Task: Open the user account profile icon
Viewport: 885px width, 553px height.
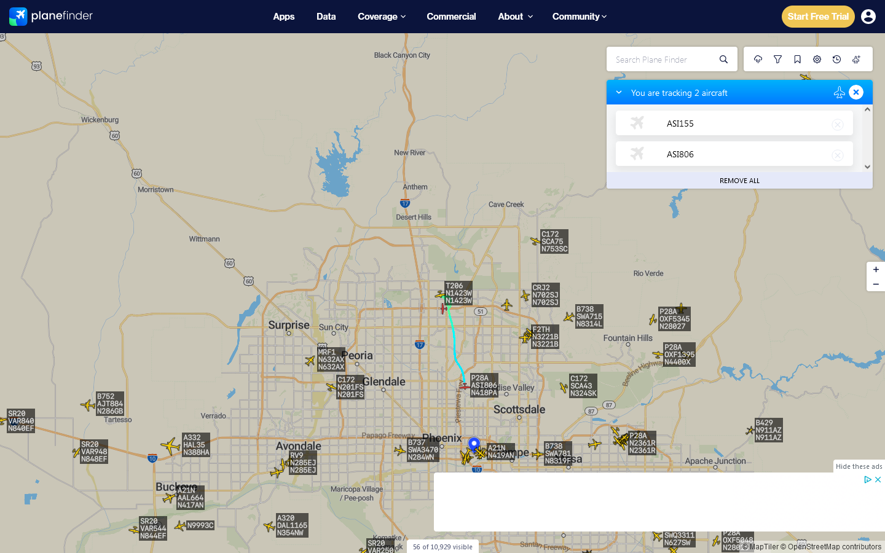Action: point(868,17)
